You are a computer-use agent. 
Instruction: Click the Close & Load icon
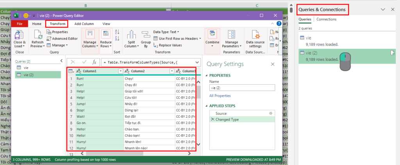point(20,35)
